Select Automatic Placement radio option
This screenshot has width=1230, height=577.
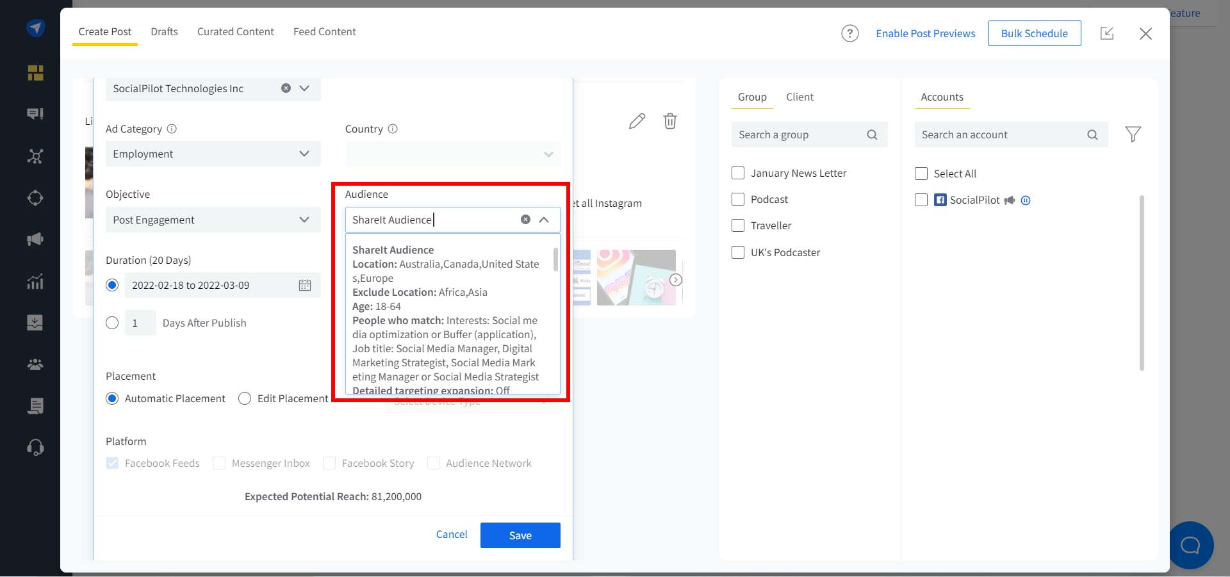pos(112,398)
